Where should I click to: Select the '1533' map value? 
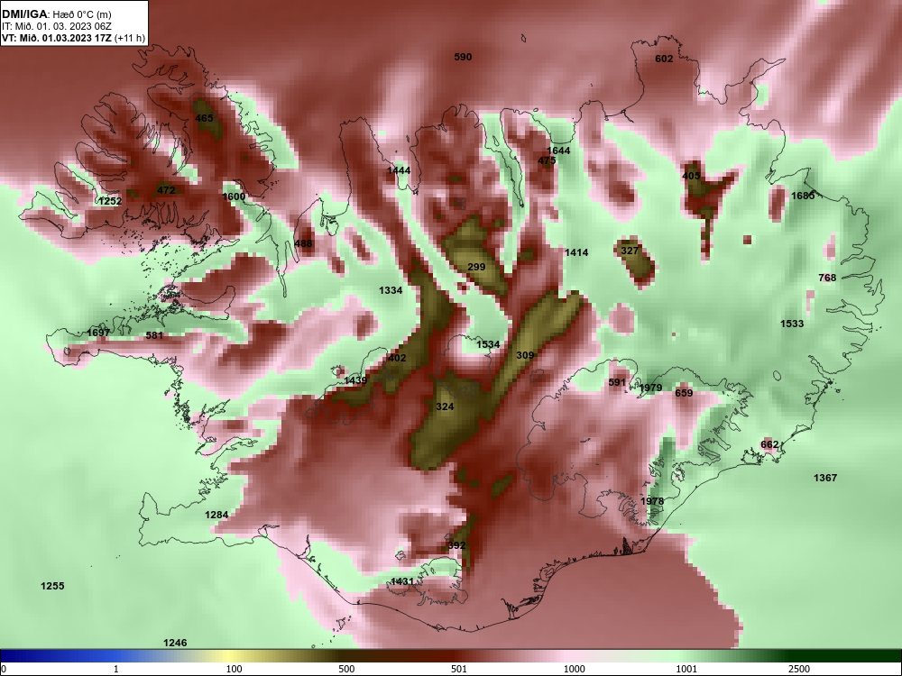click(792, 324)
